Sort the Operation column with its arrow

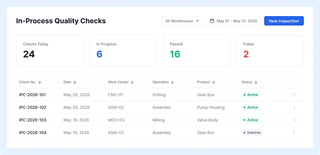click(172, 82)
